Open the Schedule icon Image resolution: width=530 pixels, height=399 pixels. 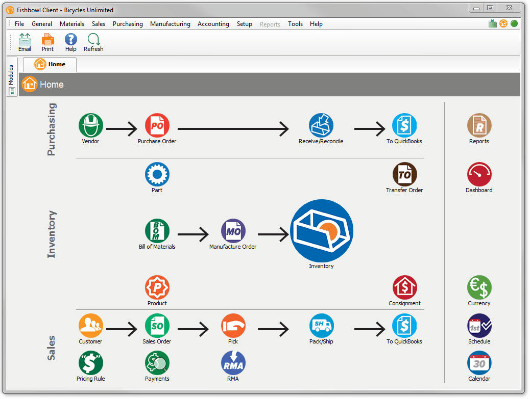click(x=479, y=326)
